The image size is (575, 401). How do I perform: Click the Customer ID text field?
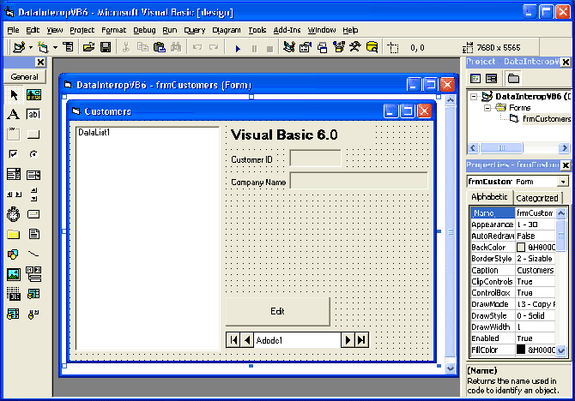tap(315, 159)
